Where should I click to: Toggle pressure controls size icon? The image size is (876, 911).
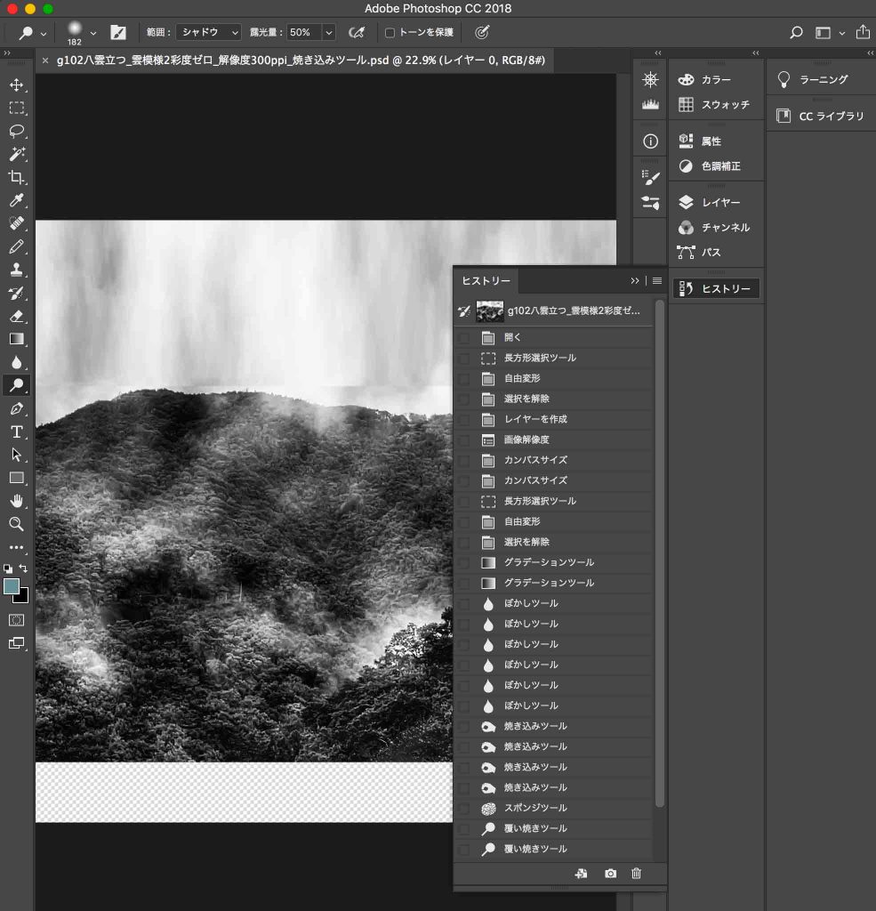click(x=481, y=33)
